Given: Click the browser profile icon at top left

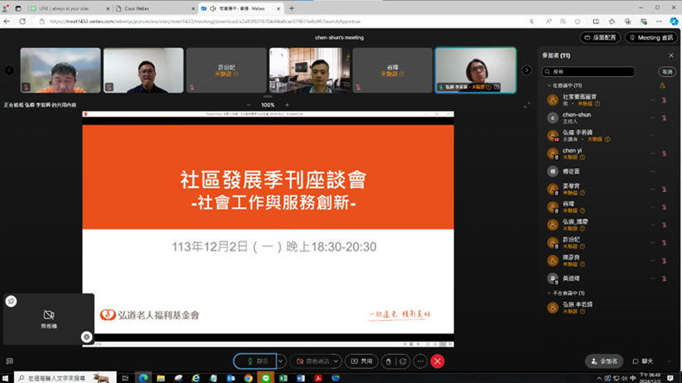Looking at the screenshot, I should (x=6, y=8).
